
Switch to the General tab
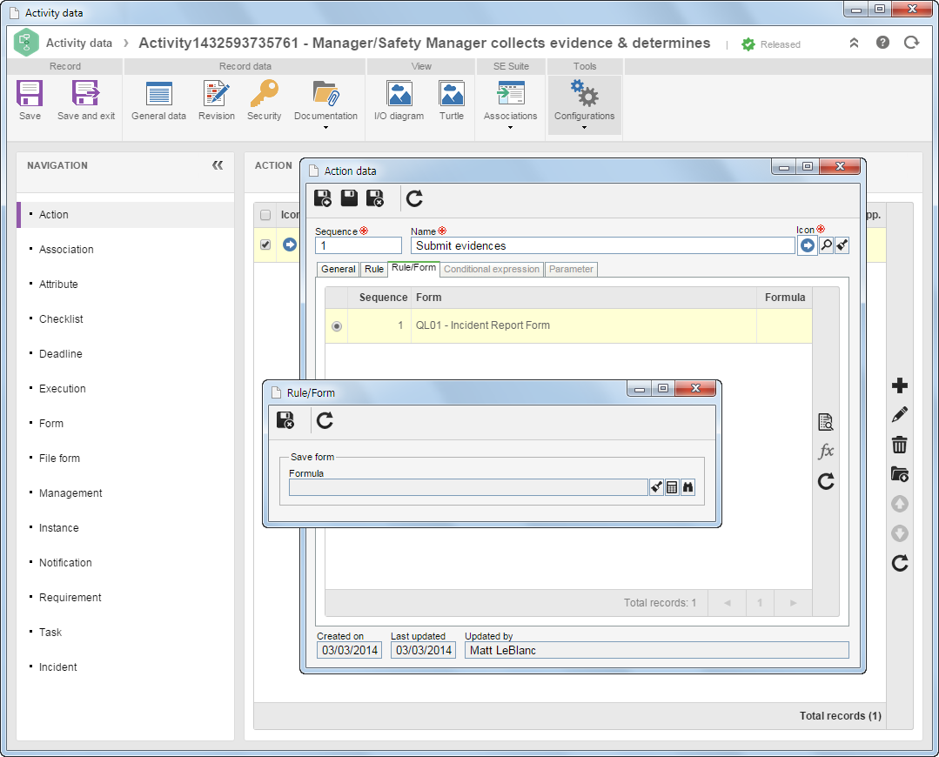(338, 269)
